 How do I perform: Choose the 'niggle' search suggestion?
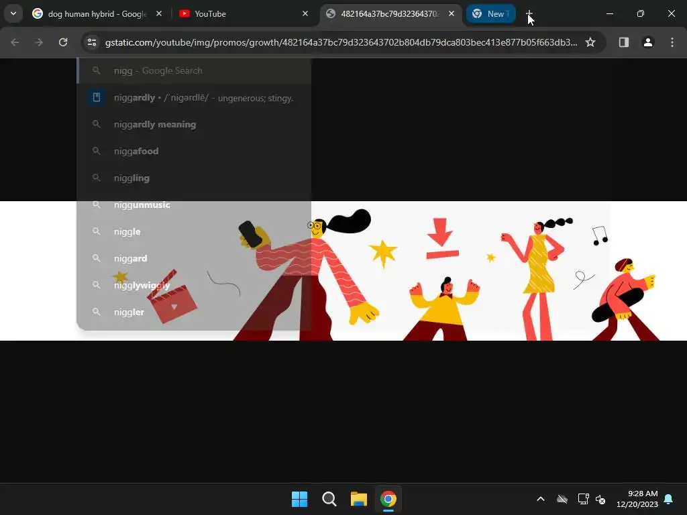click(194, 231)
